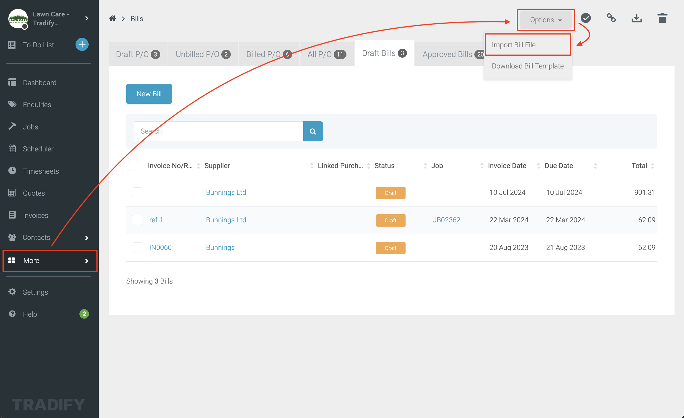684x418 pixels.
Task: Click the approve checkmark icon
Action: click(x=586, y=18)
